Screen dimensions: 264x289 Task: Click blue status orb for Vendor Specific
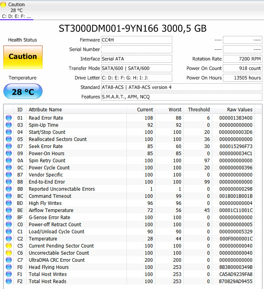point(9,175)
